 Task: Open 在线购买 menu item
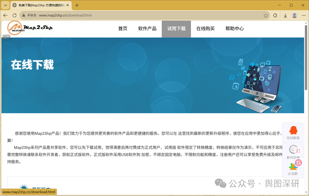click(x=205, y=29)
